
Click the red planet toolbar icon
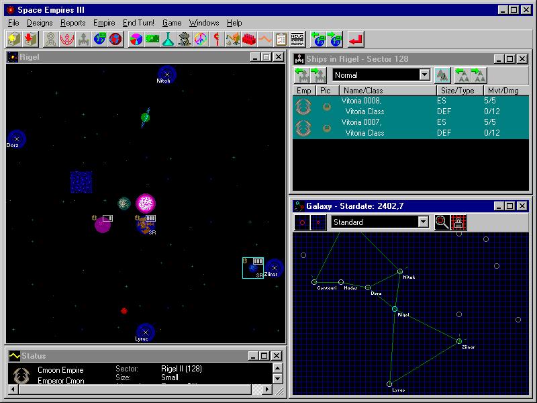(x=115, y=40)
